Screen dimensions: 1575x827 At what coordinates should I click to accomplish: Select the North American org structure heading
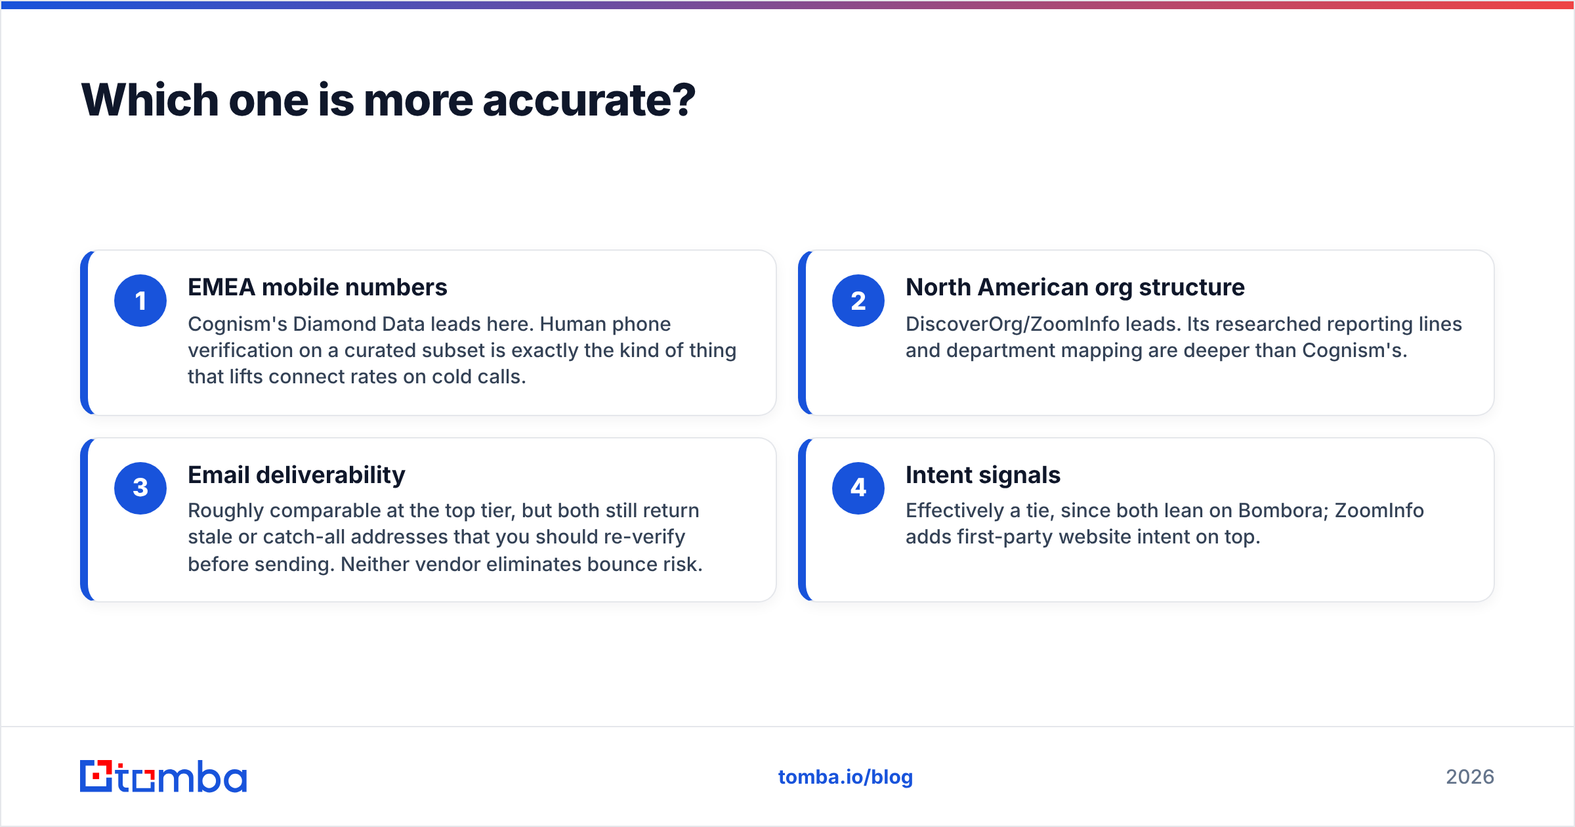[x=1075, y=287]
